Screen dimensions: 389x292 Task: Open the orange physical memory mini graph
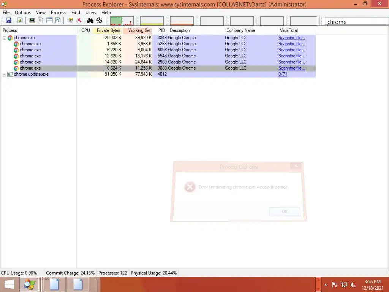182,21
